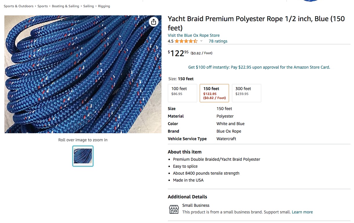Image resolution: width=354 pixels, height=223 pixels.
Task: Select the 150 feet size option
Action: [214, 93]
